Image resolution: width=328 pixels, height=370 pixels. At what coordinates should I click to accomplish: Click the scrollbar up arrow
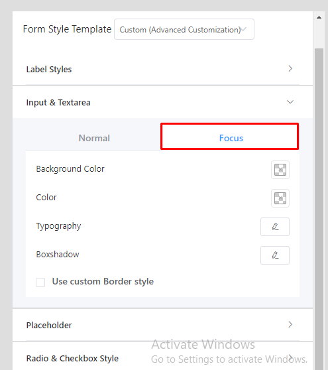point(319,17)
